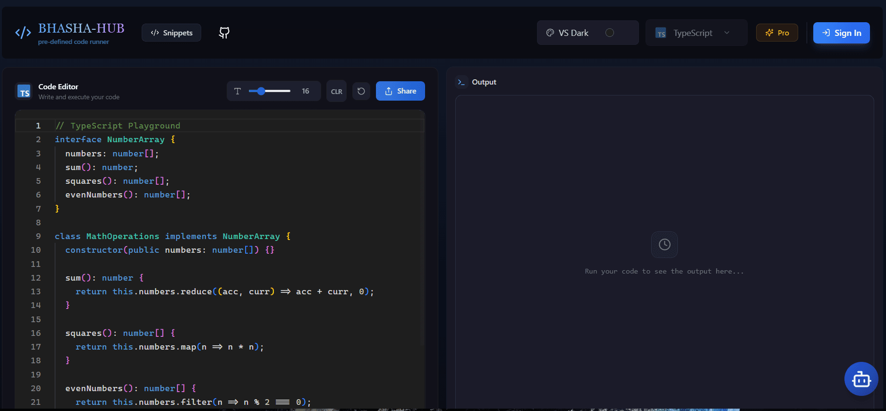Viewport: 886px width, 411px height.
Task: Open the VS Dark theme selector
Action: pyautogui.click(x=588, y=33)
